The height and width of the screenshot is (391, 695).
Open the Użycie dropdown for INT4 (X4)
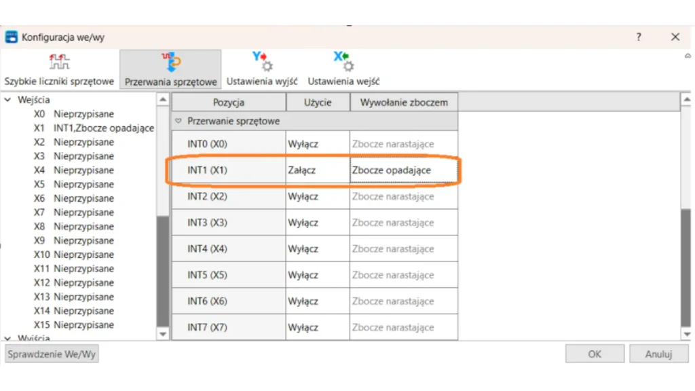[x=318, y=248]
